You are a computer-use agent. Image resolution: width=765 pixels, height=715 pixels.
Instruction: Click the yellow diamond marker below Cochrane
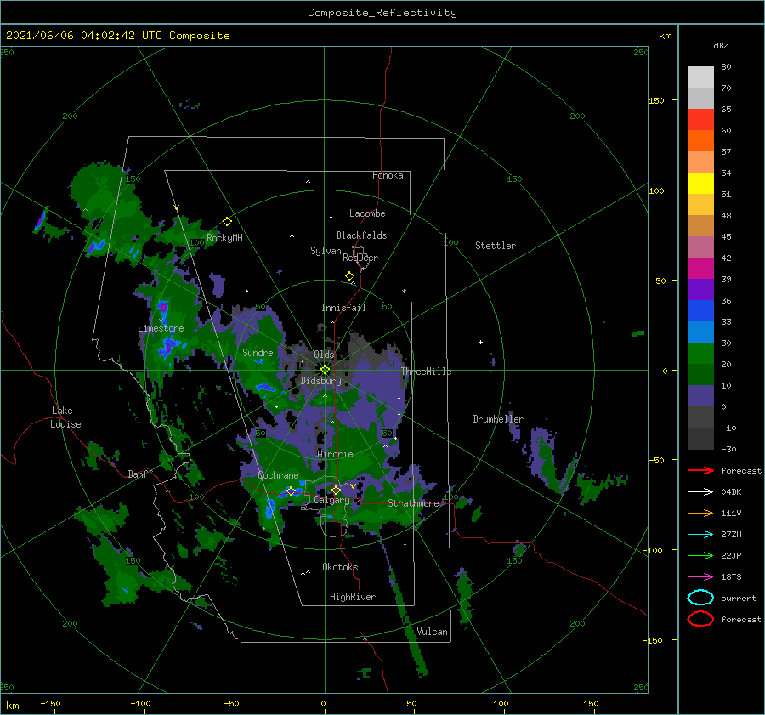pos(291,491)
